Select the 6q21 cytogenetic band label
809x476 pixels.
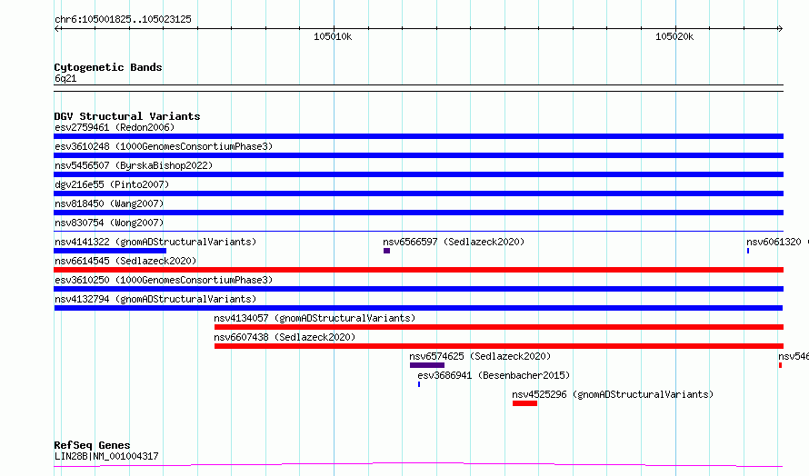pos(65,78)
